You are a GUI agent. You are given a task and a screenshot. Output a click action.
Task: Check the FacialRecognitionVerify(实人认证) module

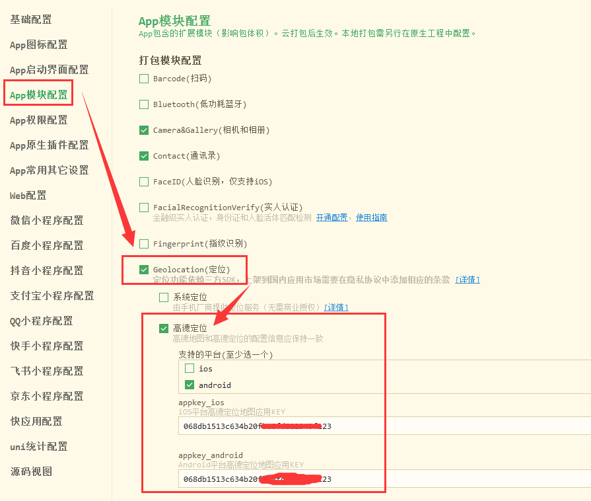(144, 207)
